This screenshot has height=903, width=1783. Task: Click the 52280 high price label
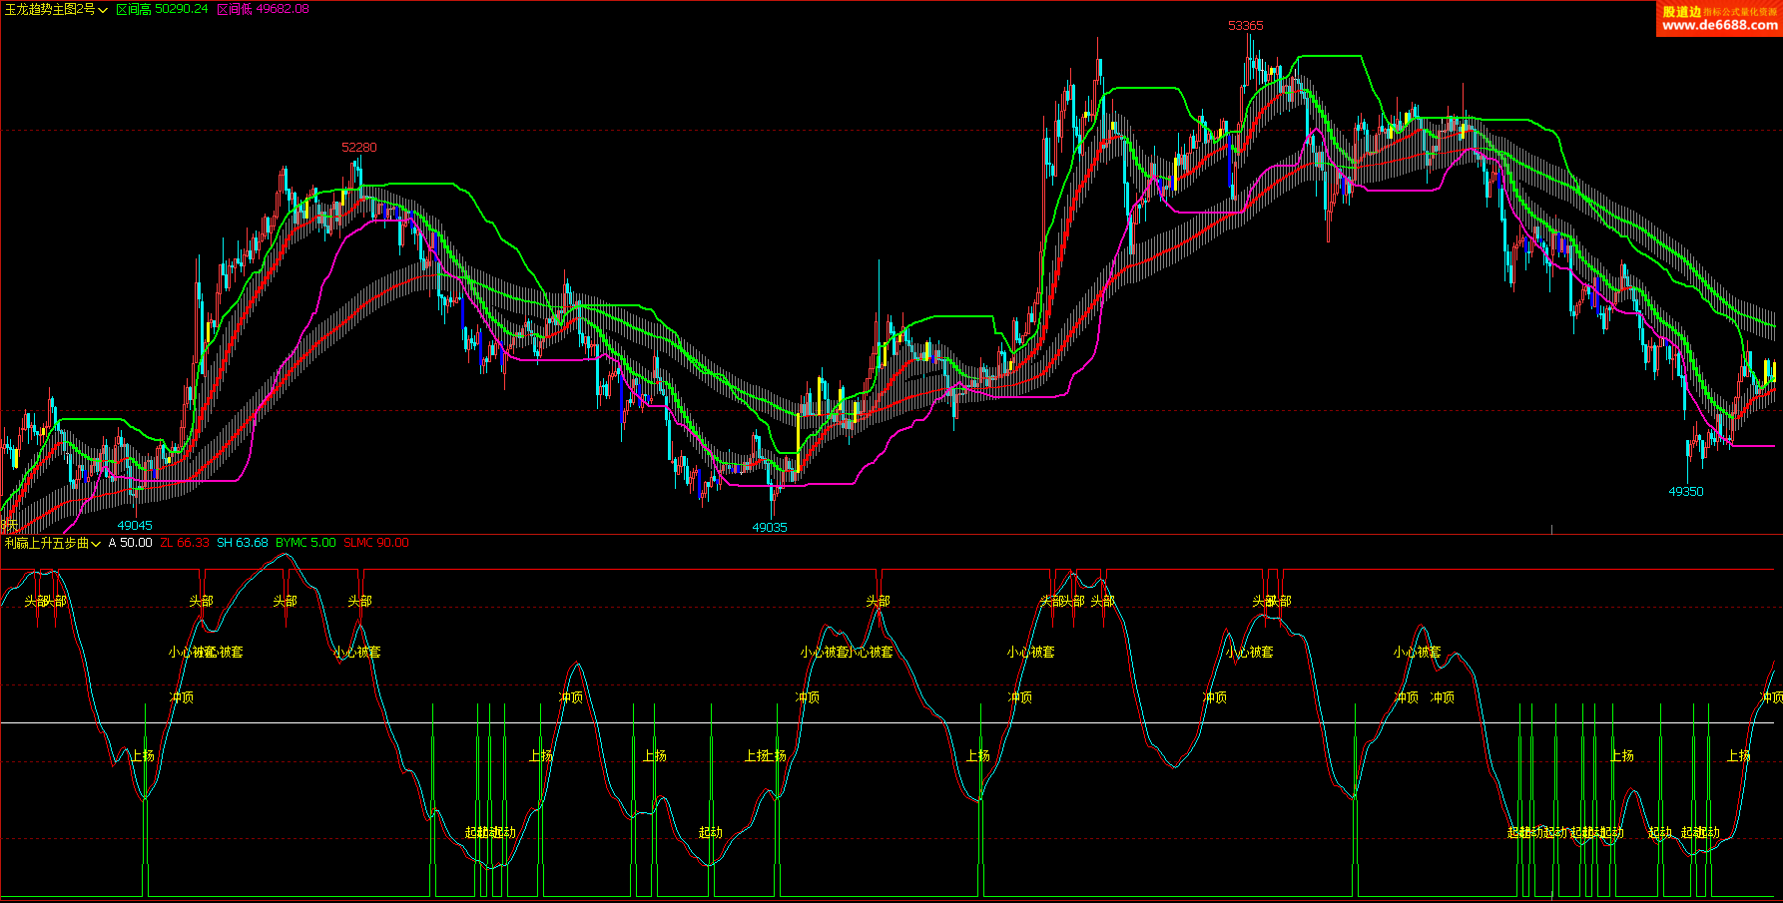pyautogui.click(x=359, y=148)
